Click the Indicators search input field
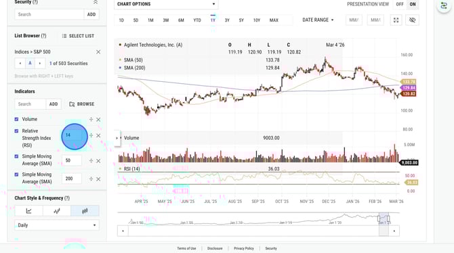Screen dimensions: 454x253 point(30,104)
